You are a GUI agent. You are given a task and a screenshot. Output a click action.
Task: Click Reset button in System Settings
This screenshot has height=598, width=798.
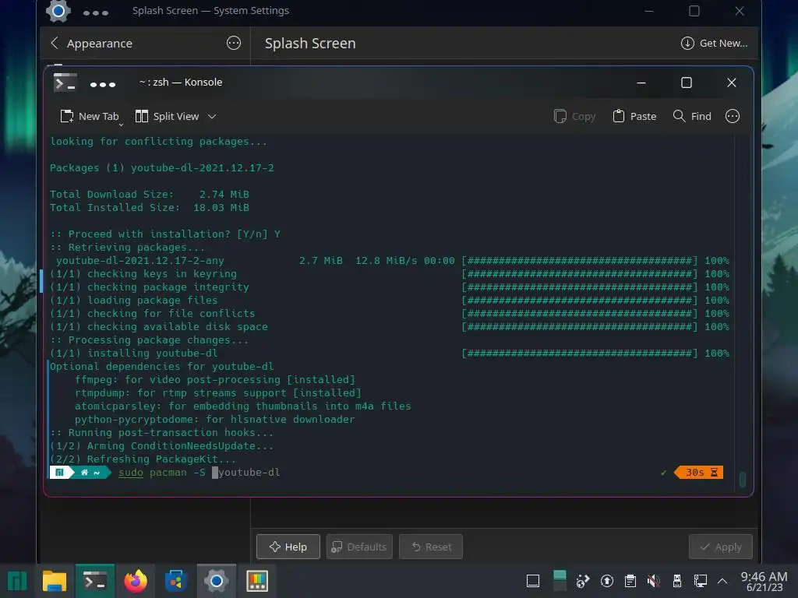(431, 547)
